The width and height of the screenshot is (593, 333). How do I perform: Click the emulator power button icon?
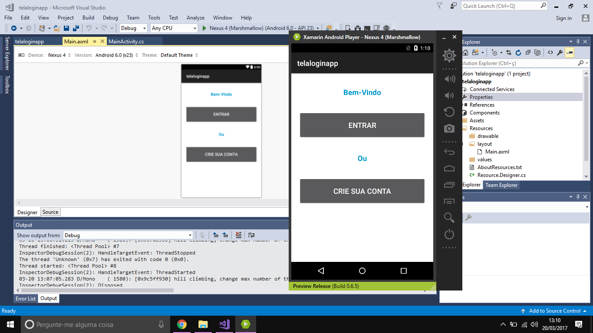[449, 235]
